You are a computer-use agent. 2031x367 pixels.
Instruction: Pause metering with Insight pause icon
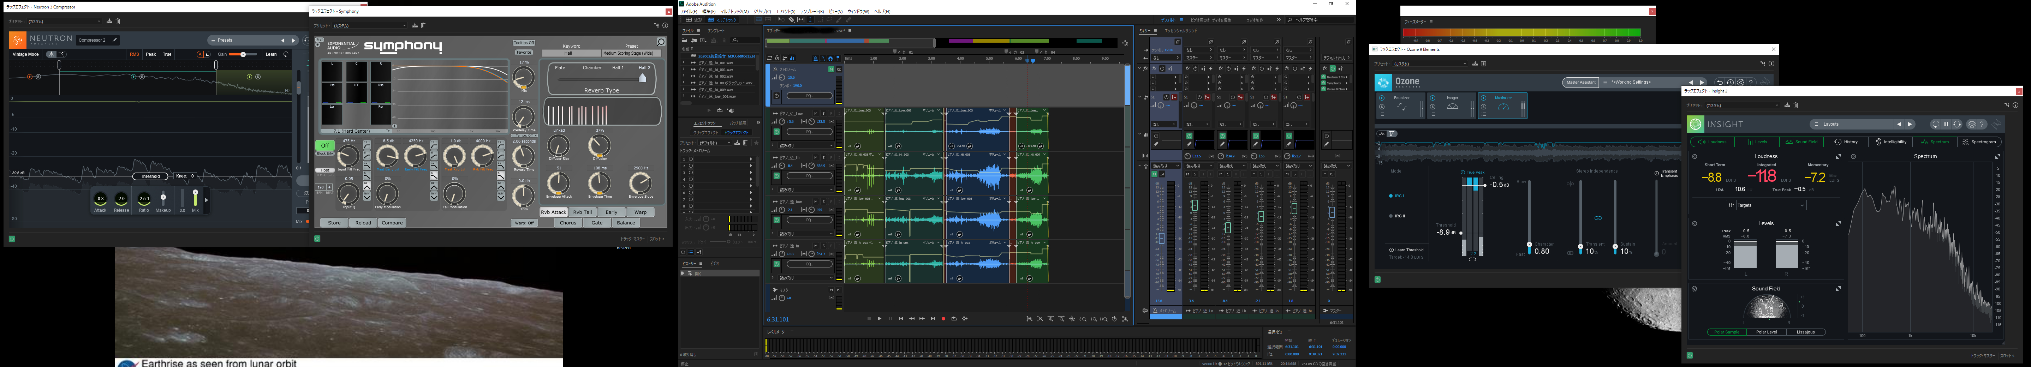point(1945,125)
